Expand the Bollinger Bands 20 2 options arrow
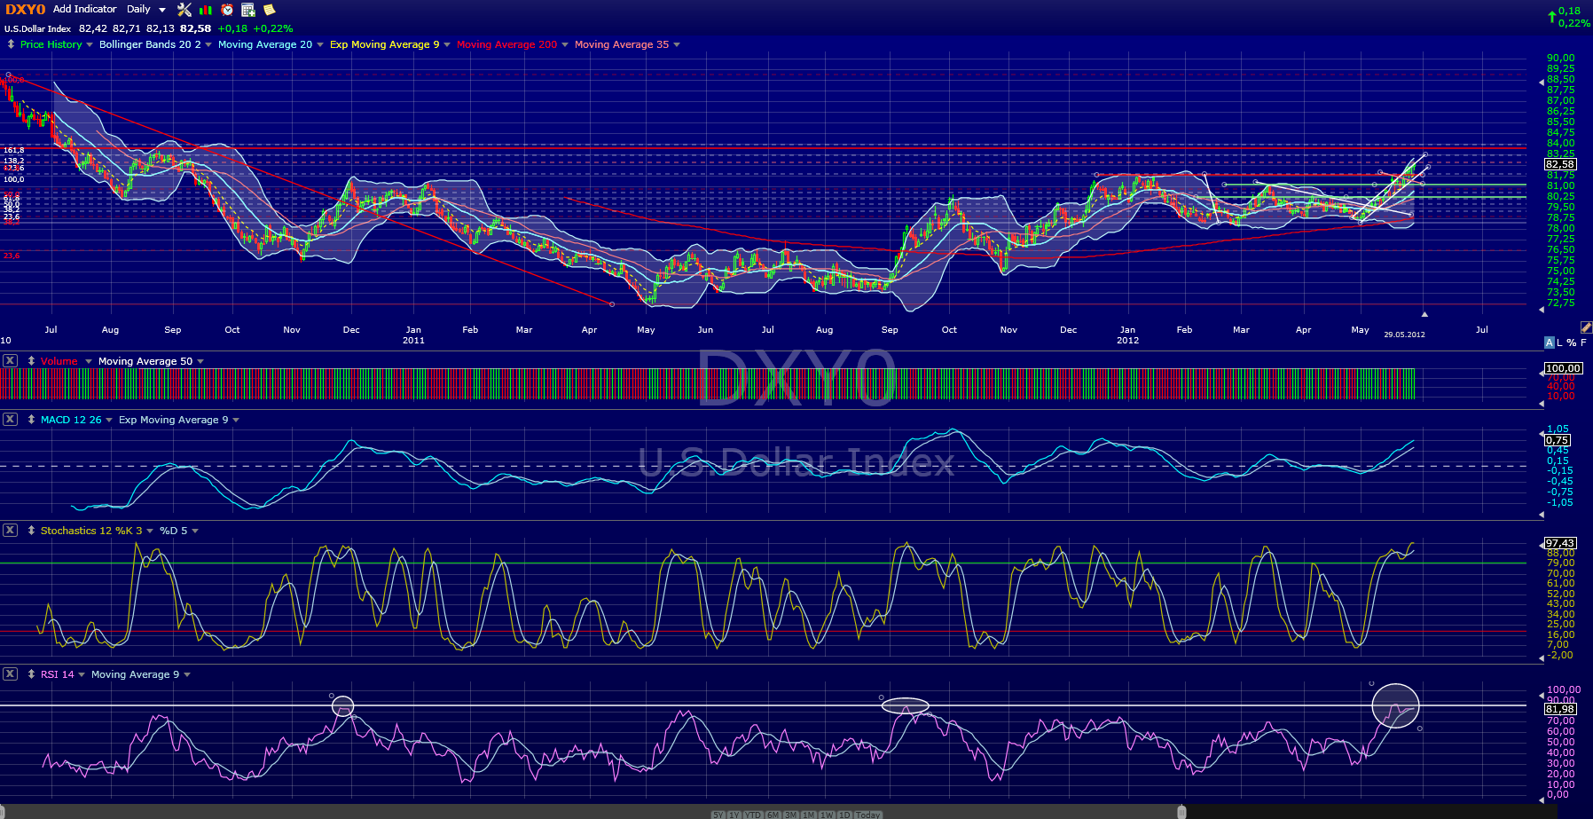The height and width of the screenshot is (819, 1593). 208,45
